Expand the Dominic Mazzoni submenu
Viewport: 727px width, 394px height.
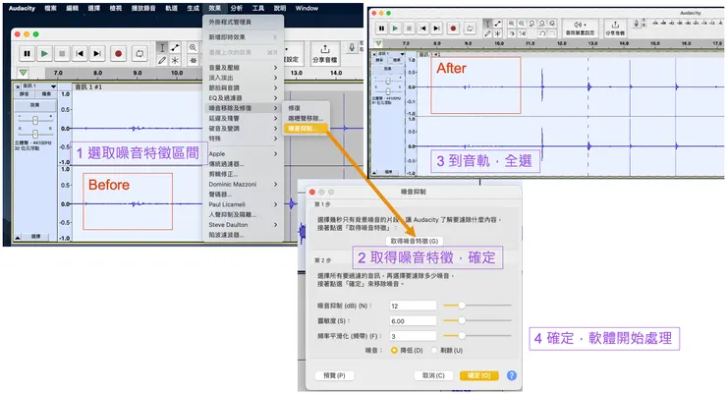point(244,184)
